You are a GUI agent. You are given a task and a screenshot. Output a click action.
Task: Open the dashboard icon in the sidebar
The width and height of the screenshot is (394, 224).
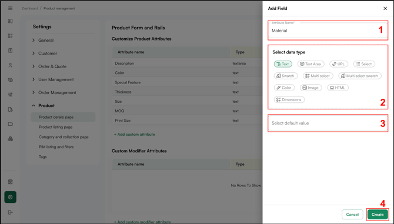coord(11,21)
